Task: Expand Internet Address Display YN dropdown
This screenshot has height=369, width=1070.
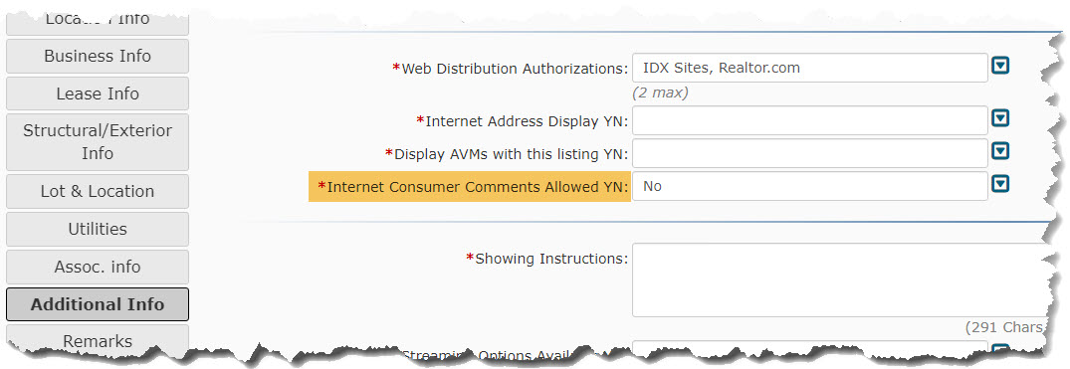Action: (1000, 118)
